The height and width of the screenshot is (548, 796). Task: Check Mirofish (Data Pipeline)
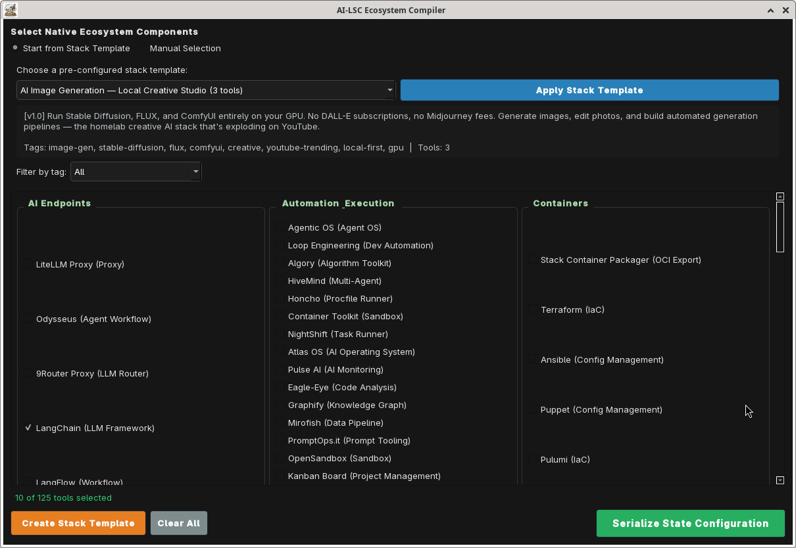click(x=330, y=423)
